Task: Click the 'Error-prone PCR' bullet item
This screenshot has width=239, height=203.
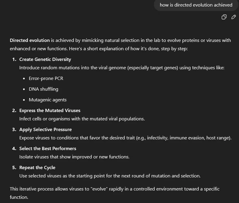Action: click(46, 78)
